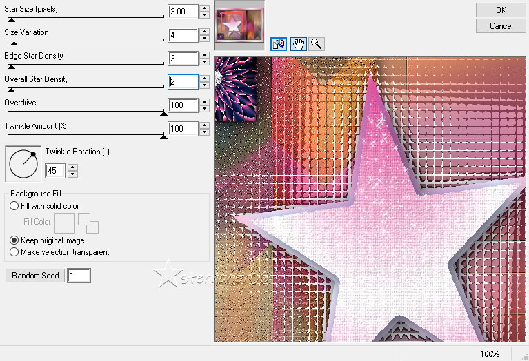Select the Keep original image option
The image size is (529, 361).
pos(14,240)
